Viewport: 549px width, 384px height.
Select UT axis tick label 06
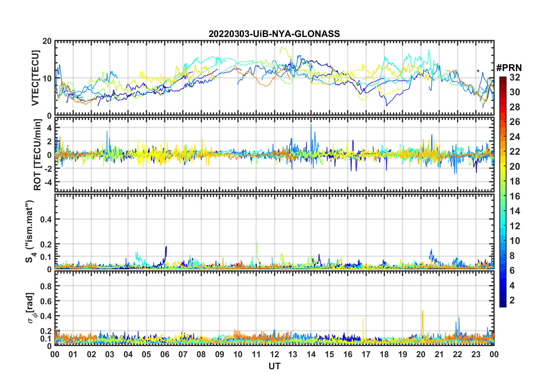pyautogui.click(x=165, y=355)
